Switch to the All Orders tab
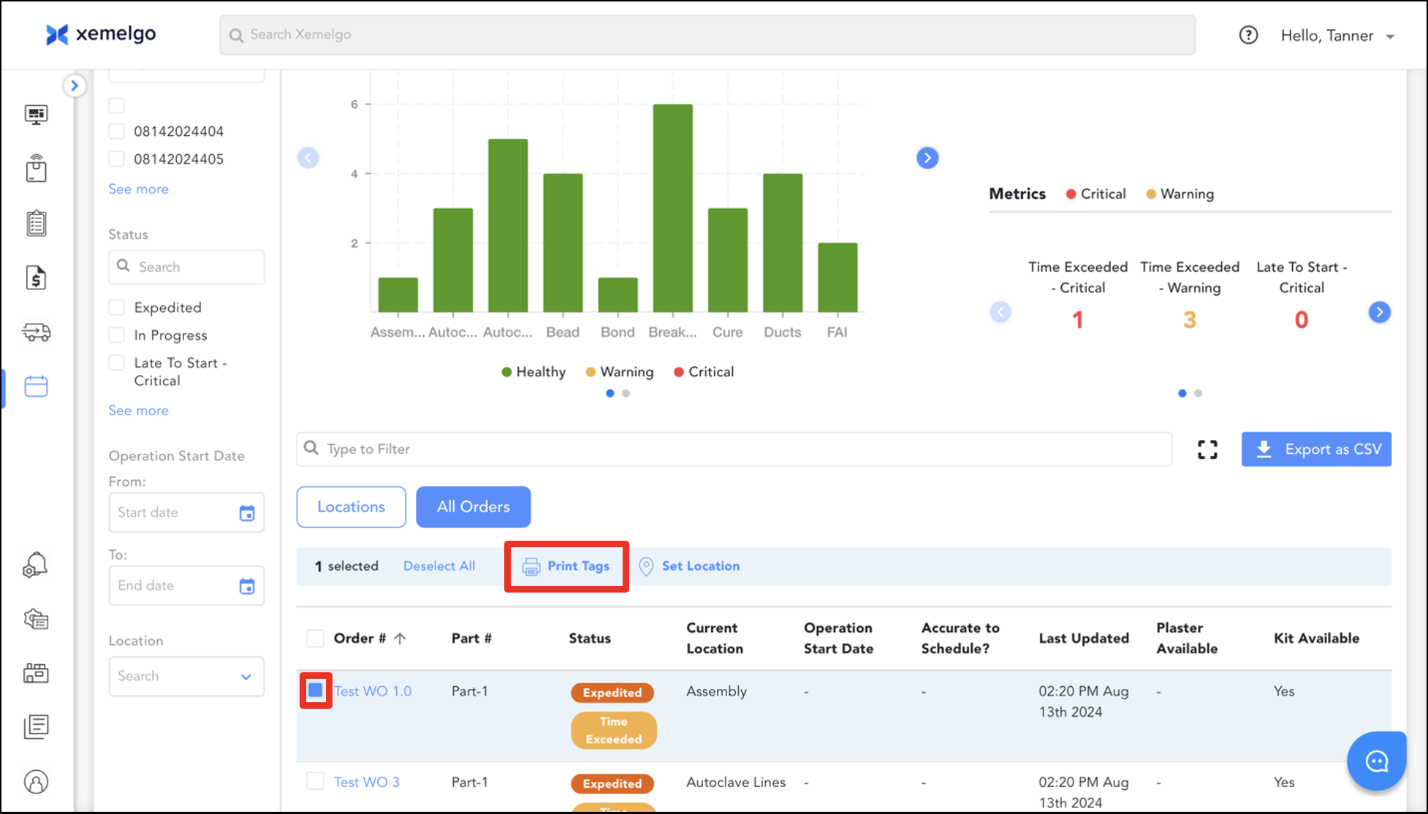This screenshot has height=814, width=1428. coord(473,507)
